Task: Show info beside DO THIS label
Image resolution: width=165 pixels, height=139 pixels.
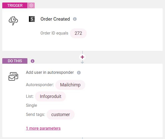Action: pyautogui.click(x=32, y=61)
